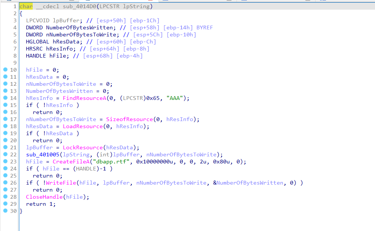375x231 pixels.
Task: Toggle breakpoint dot on line 14 FindResourceA
Action: (x=5, y=98)
